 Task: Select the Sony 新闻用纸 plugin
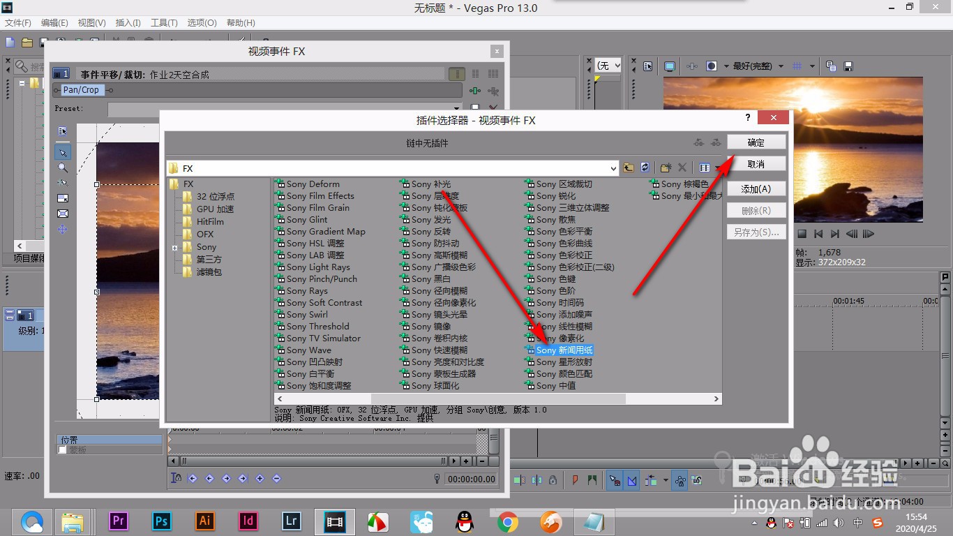pos(559,350)
